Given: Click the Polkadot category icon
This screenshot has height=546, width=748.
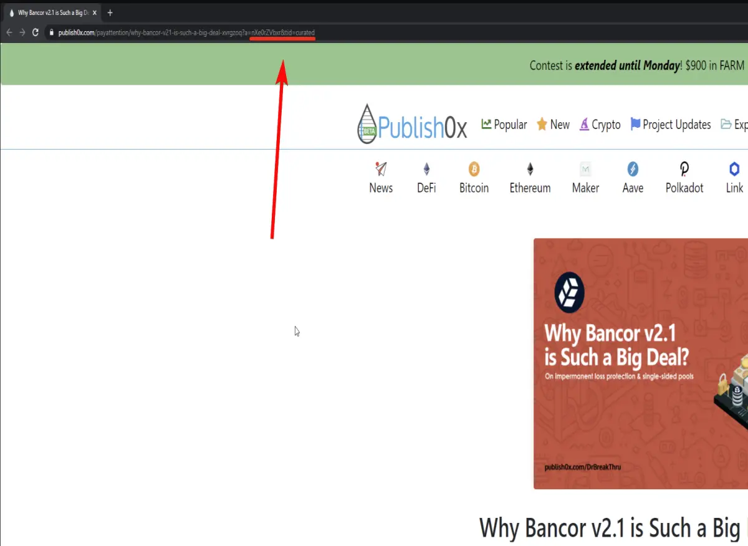Looking at the screenshot, I should (x=684, y=169).
